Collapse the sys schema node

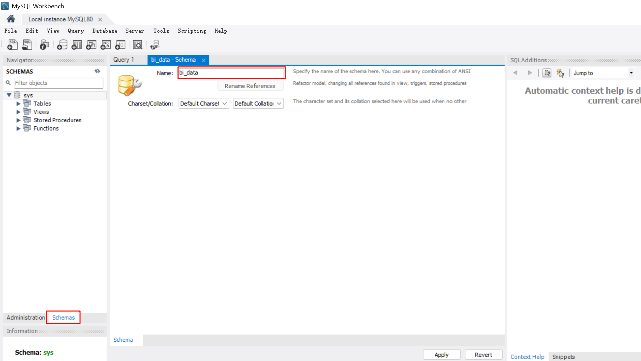tap(9, 95)
